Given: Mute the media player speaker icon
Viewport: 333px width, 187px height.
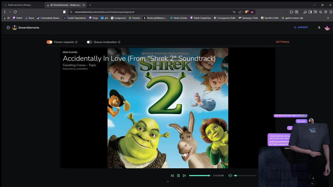Looking at the screenshot, I should tap(230, 176).
